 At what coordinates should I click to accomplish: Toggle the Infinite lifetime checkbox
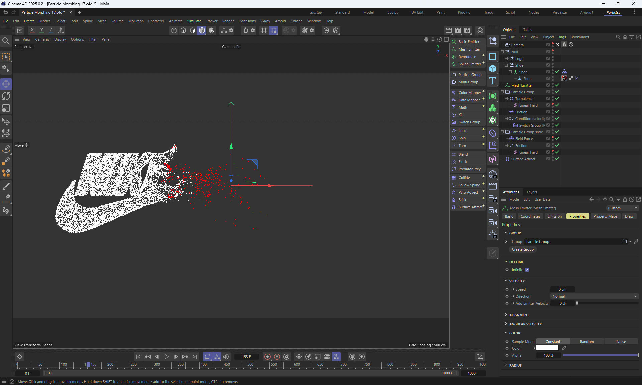(x=527, y=270)
